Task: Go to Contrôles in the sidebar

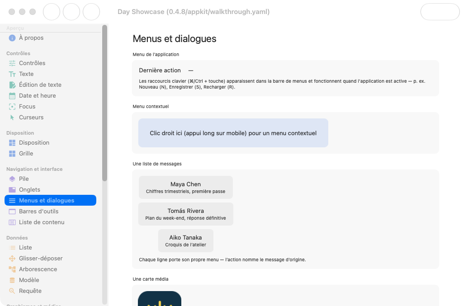Action: point(51,63)
